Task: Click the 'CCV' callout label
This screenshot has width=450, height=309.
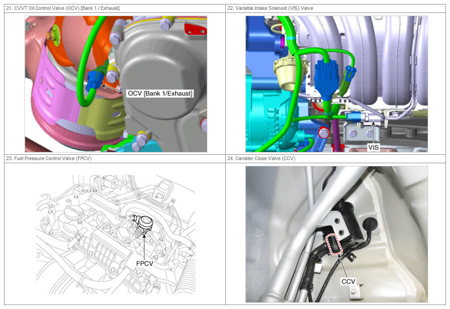Action: pos(348,281)
